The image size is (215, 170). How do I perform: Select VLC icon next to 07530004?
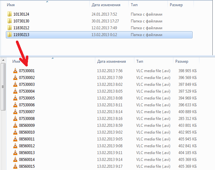point(15,91)
